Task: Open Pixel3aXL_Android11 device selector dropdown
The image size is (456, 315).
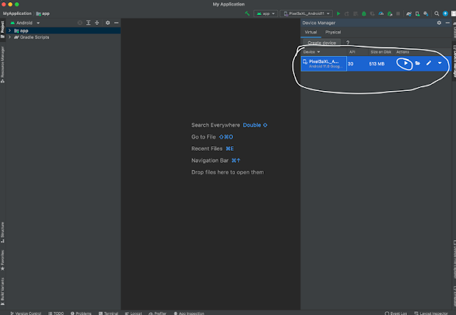Action: point(306,14)
